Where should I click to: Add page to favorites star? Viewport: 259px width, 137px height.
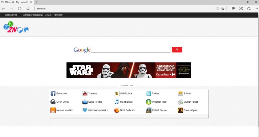point(223,9)
